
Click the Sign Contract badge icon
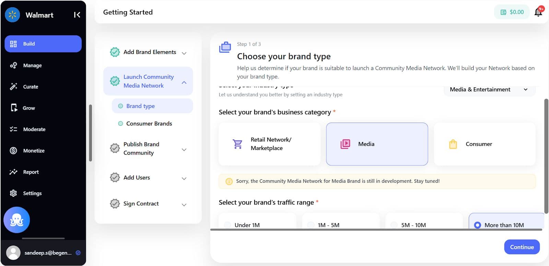[x=115, y=203]
